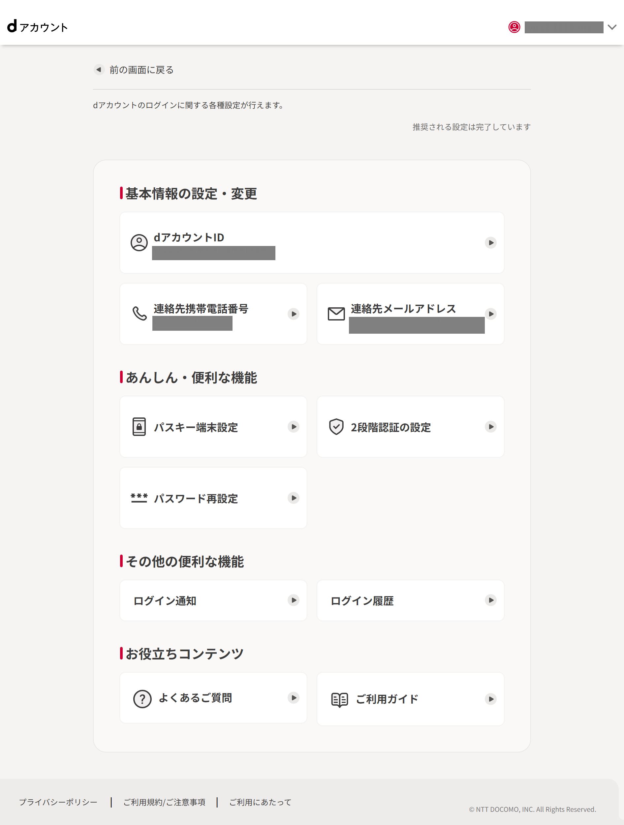
Task: Click the envelope icon on 連絡先メールアドレス
Action: 336,314
